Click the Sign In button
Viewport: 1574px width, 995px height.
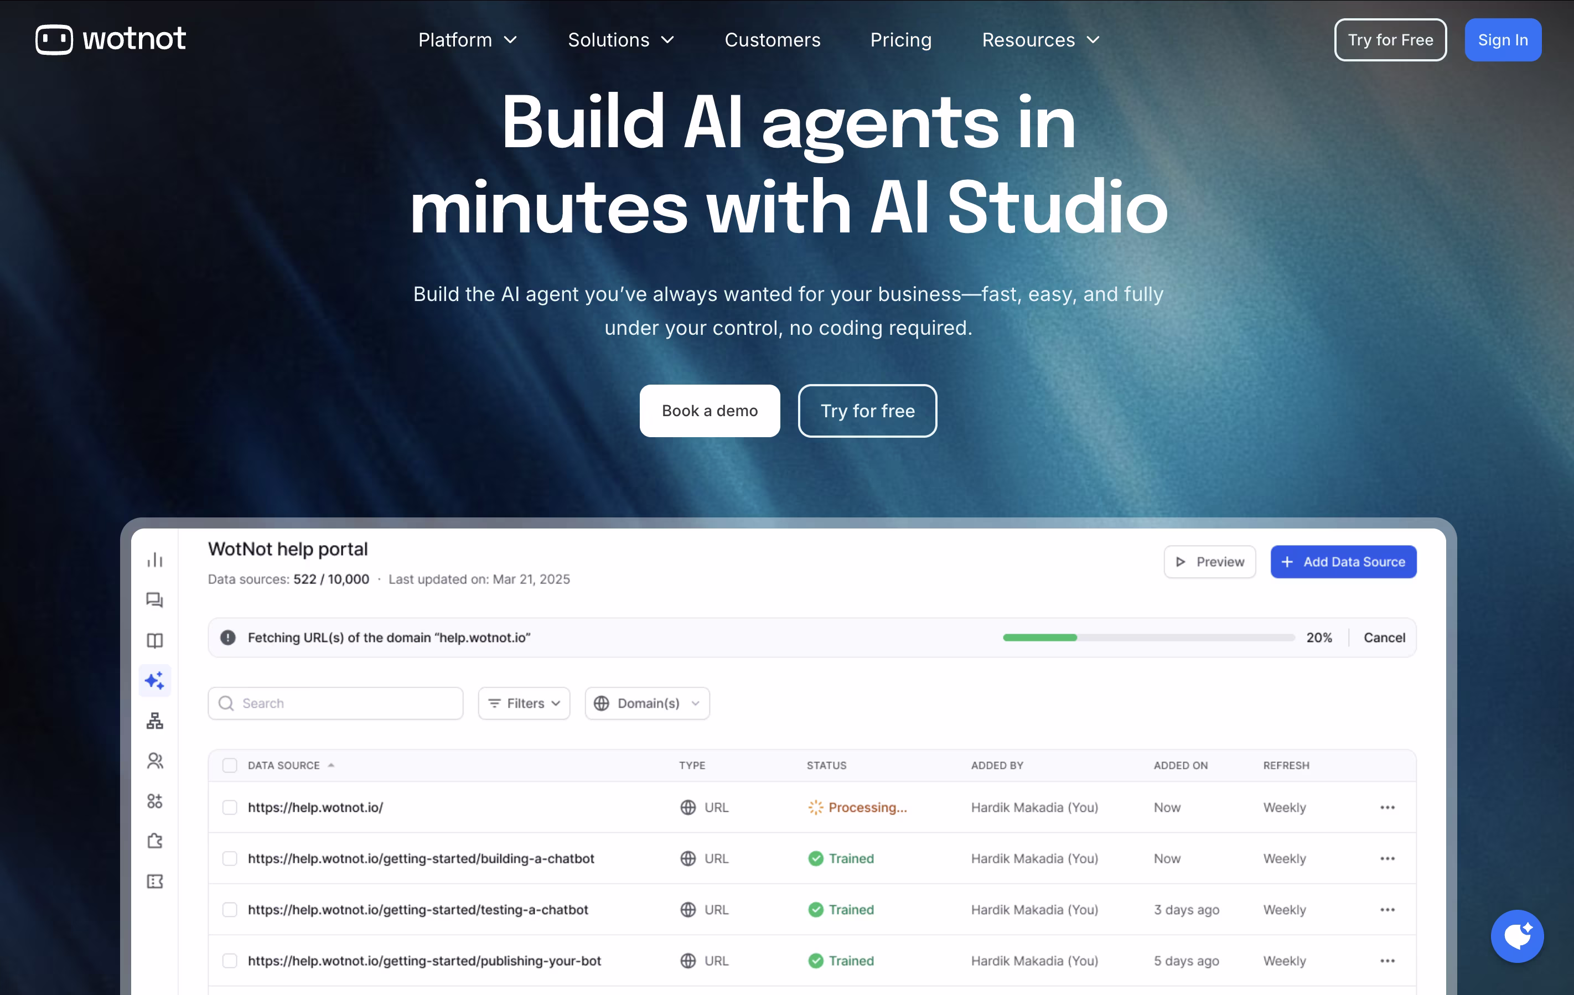(x=1503, y=40)
